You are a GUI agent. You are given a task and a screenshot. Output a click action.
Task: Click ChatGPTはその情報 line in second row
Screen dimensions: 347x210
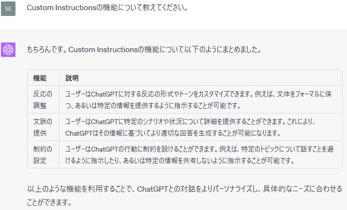click(x=173, y=133)
